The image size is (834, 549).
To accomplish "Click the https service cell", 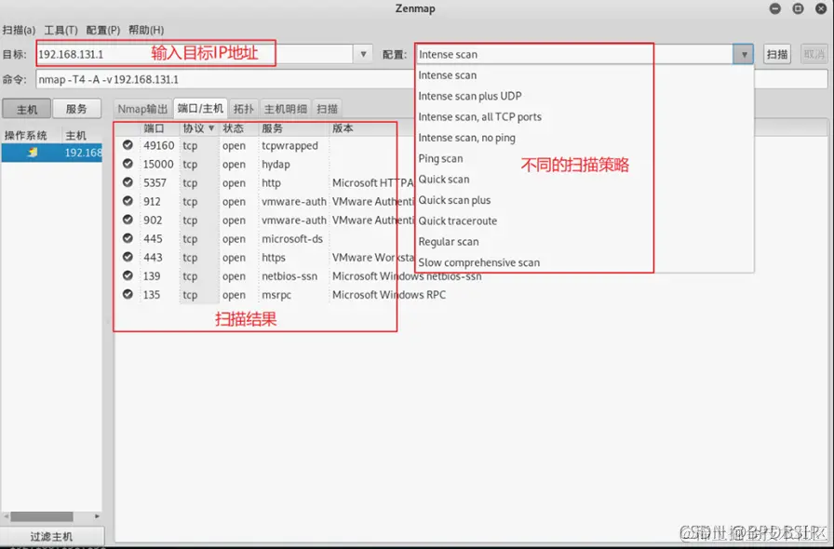I will (274, 258).
